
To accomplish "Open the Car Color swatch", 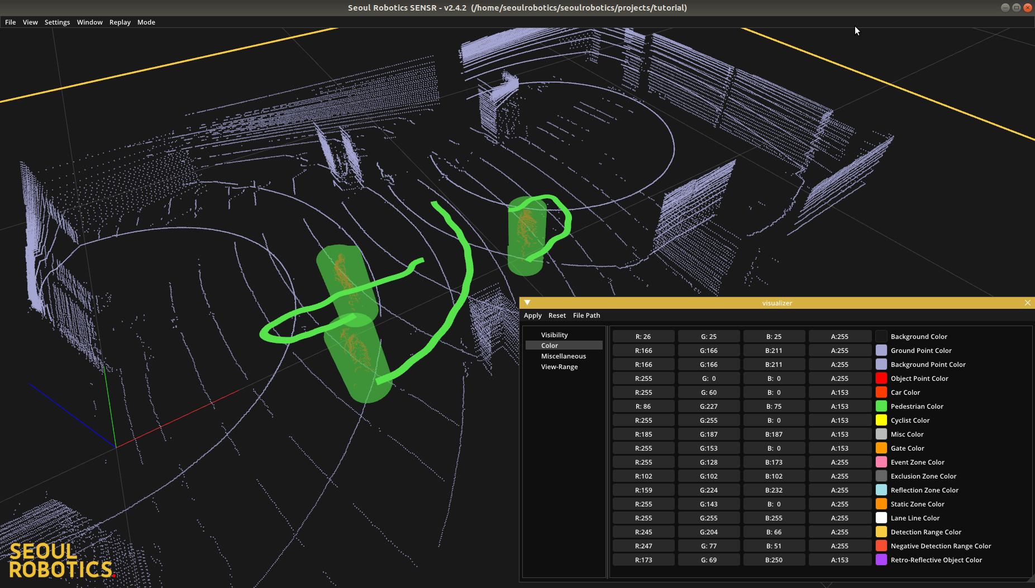I will tap(881, 393).
